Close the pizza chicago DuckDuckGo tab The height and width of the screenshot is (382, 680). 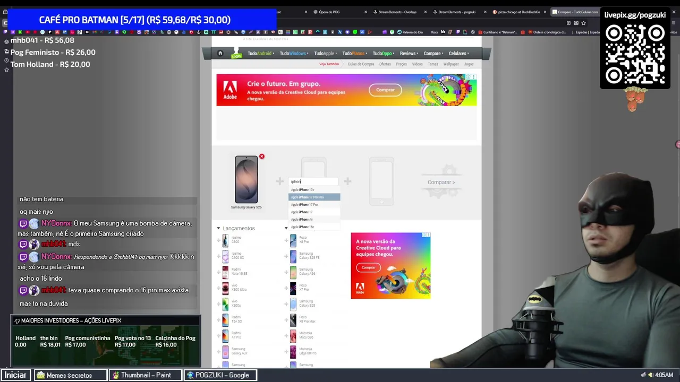tap(545, 12)
